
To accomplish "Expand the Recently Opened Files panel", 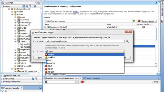I will pyautogui.click(x=2, y=82).
